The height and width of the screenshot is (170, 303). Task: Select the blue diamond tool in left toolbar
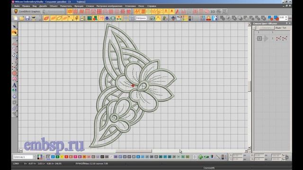pos(15,96)
